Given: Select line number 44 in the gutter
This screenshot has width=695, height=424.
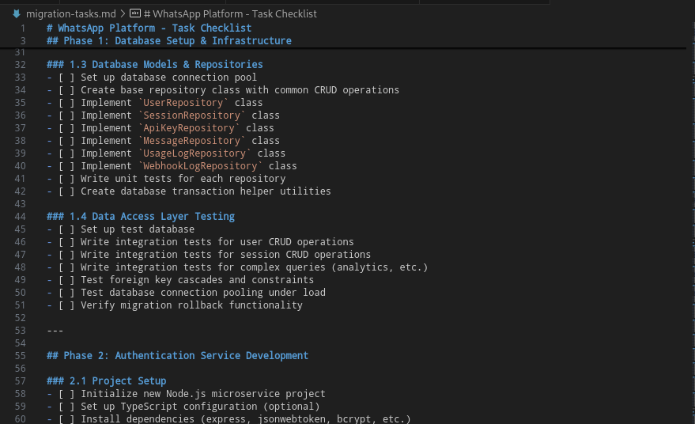Looking at the screenshot, I should 21,217.
